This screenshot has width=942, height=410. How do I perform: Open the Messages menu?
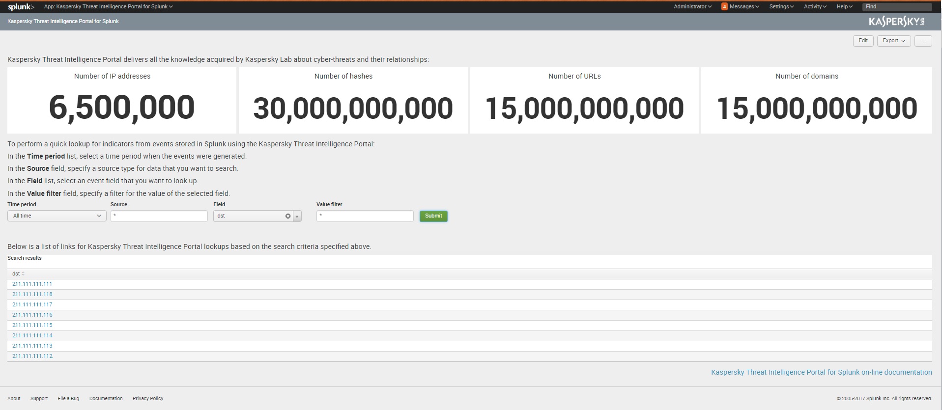pyautogui.click(x=744, y=6)
